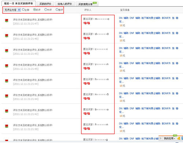Click the credit hearts under buyer f******n
183x143 pixels.
tap(87, 129)
